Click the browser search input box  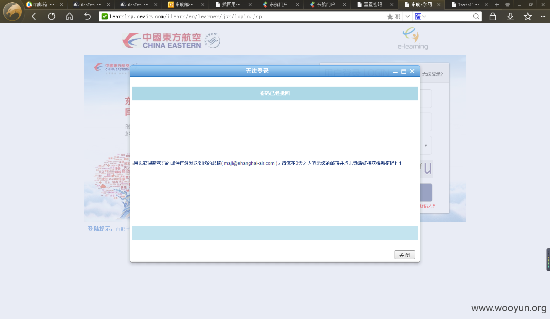click(x=449, y=16)
